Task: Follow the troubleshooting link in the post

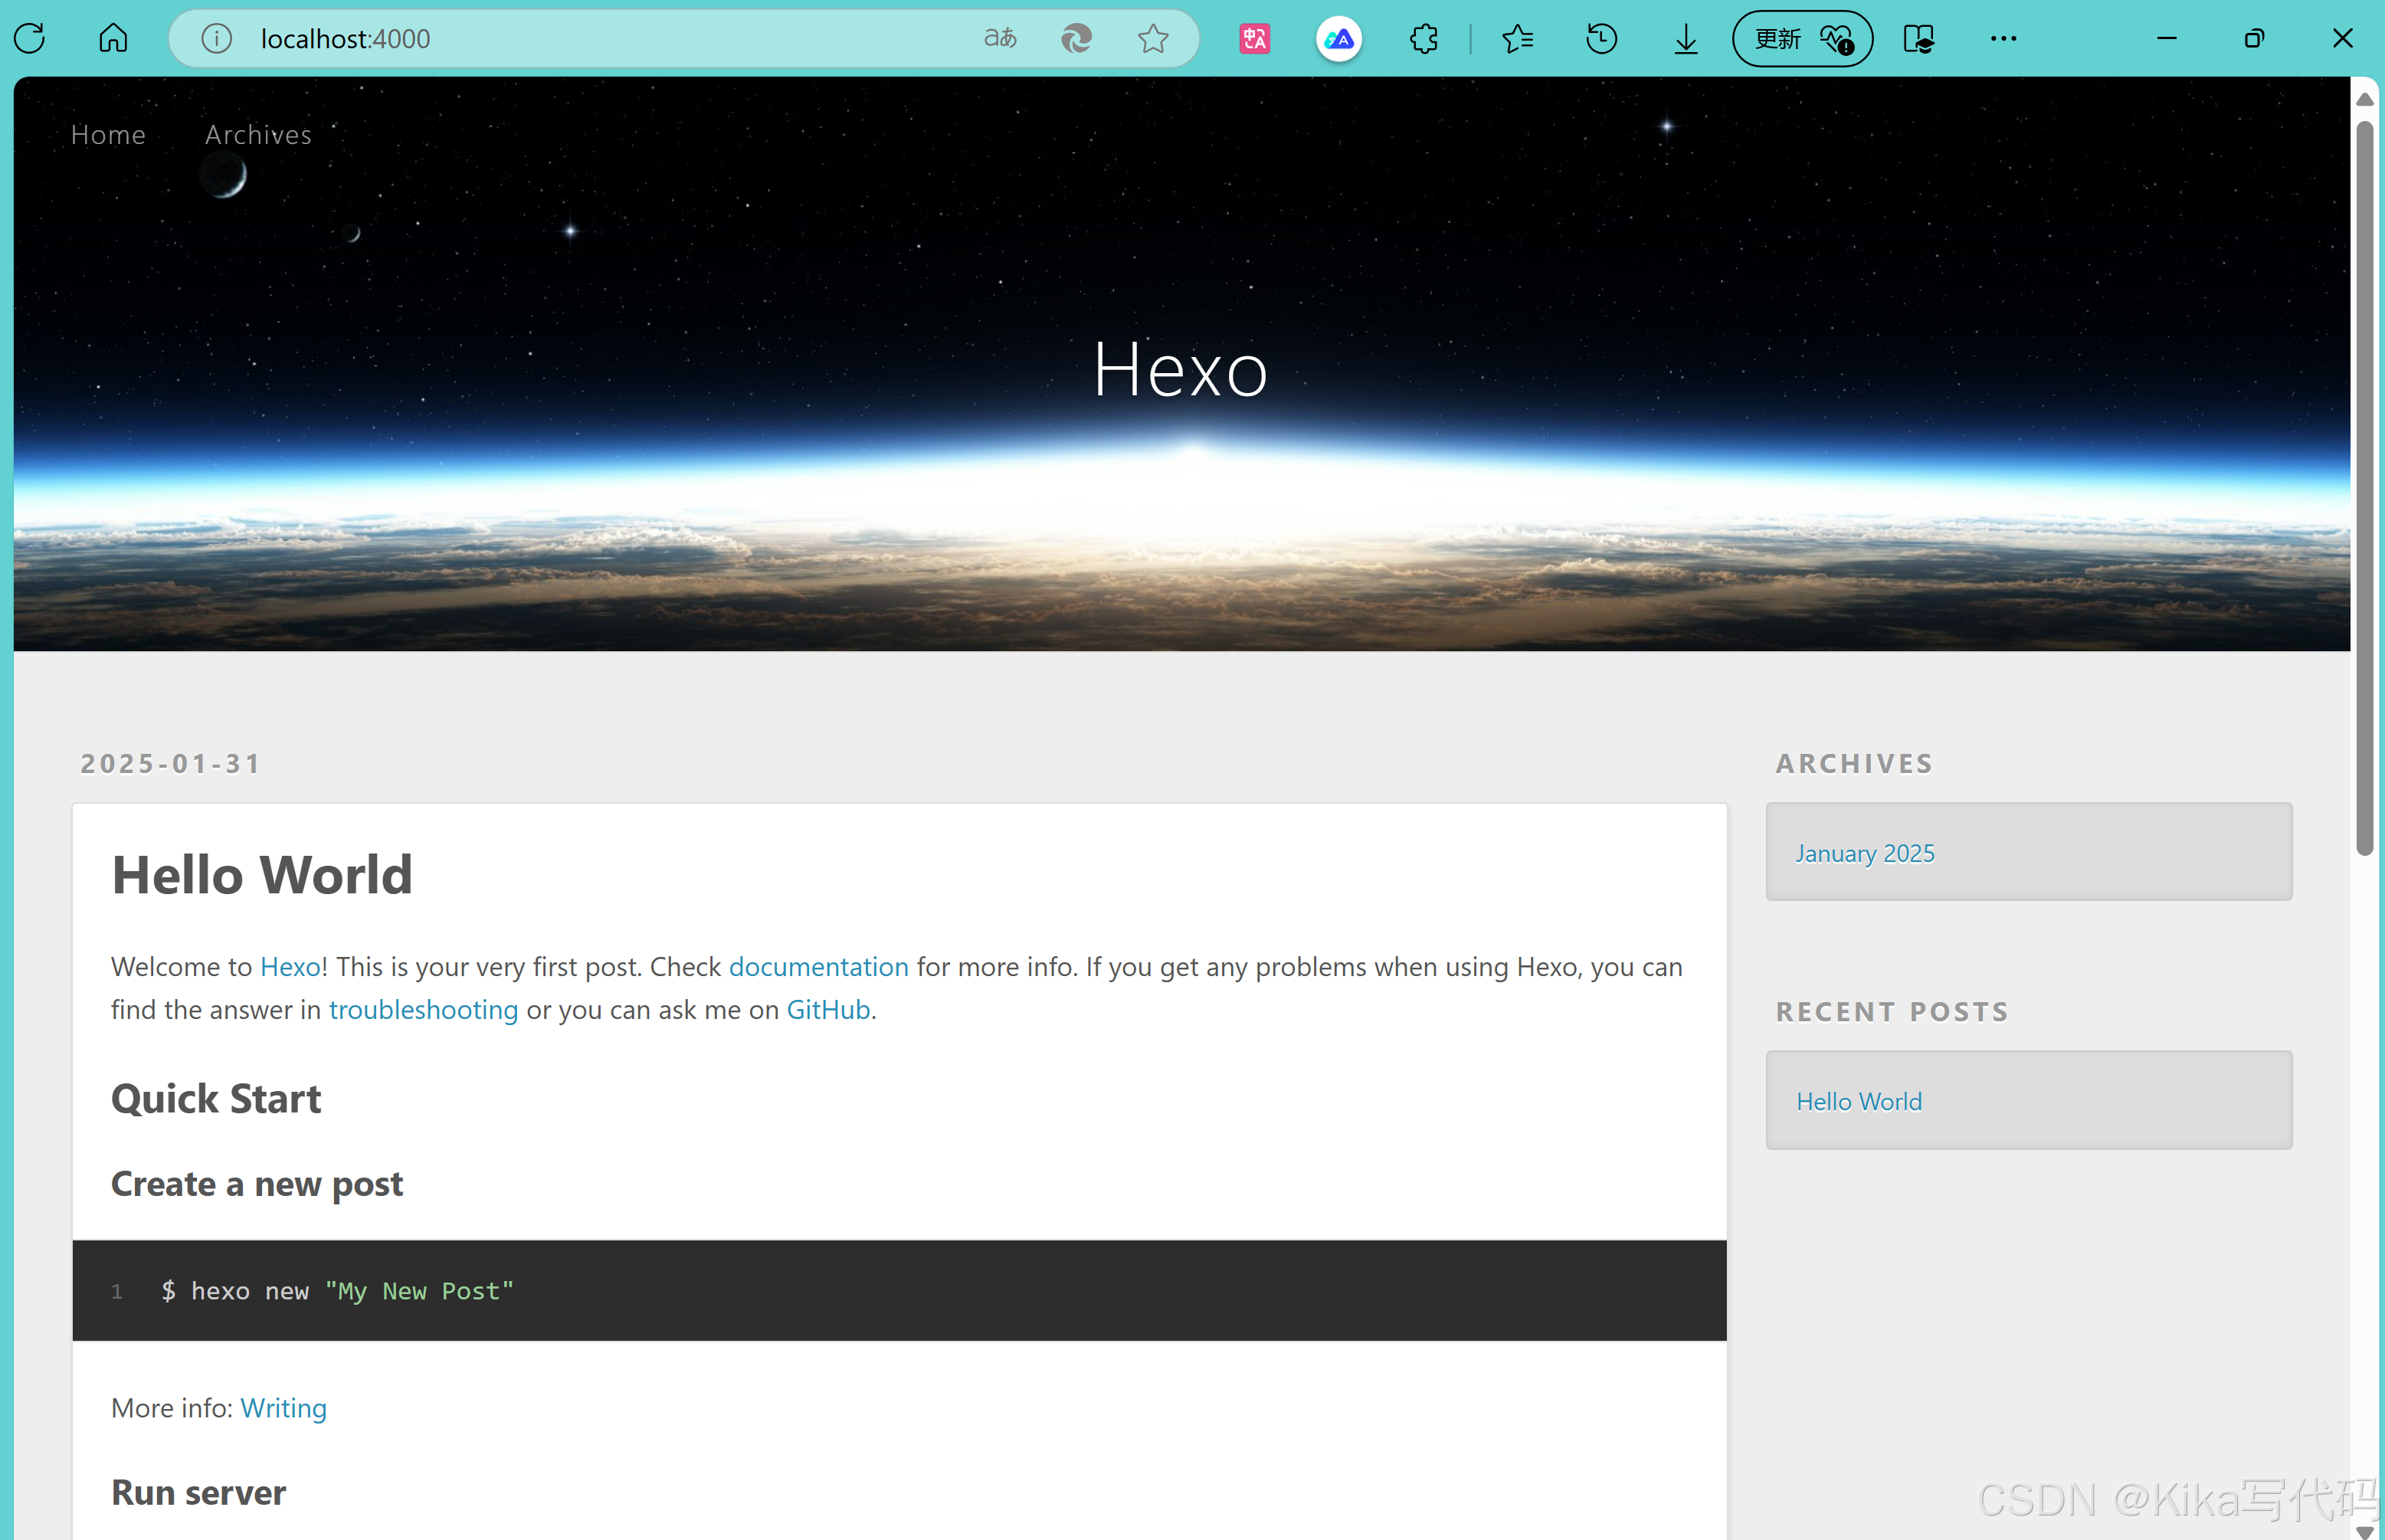Action: (423, 1010)
